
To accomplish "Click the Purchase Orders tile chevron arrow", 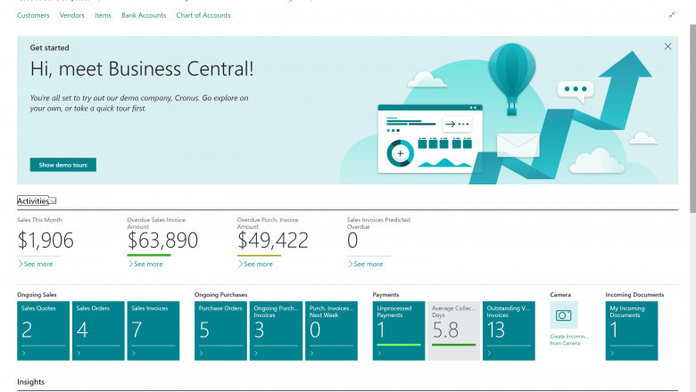I will [x=201, y=353].
